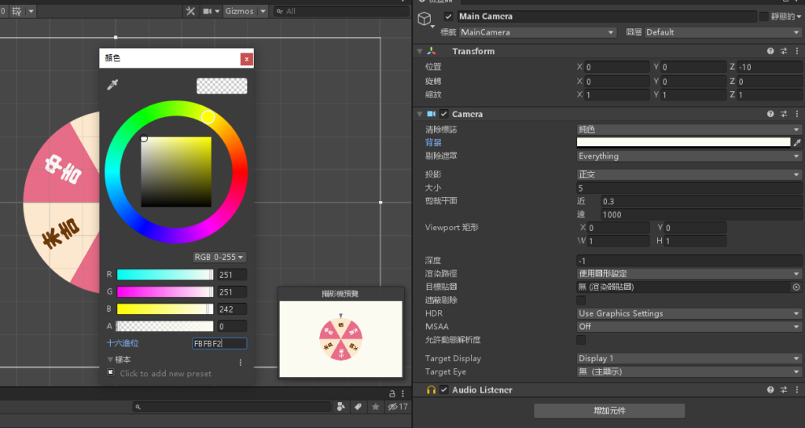Image resolution: width=805 pixels, height=428 pixels.
Task: Click the favorites star icon in project bar
Action: pyautogui.click(x=376, y=407)
